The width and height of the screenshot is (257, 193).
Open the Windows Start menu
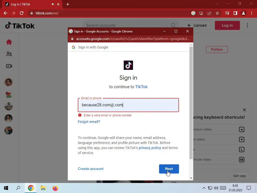pos(6,188)
